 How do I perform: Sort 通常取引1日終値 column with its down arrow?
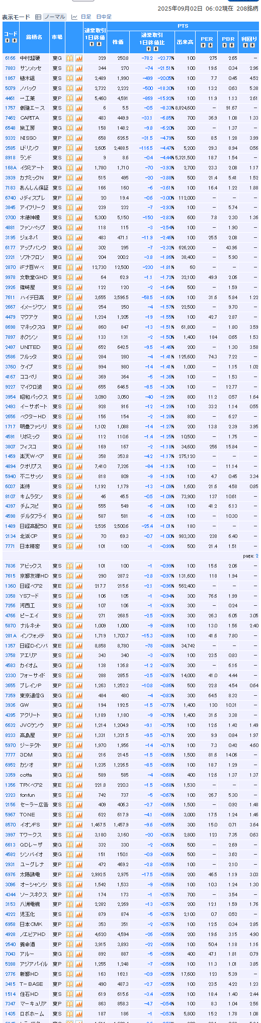coord(99,44)
